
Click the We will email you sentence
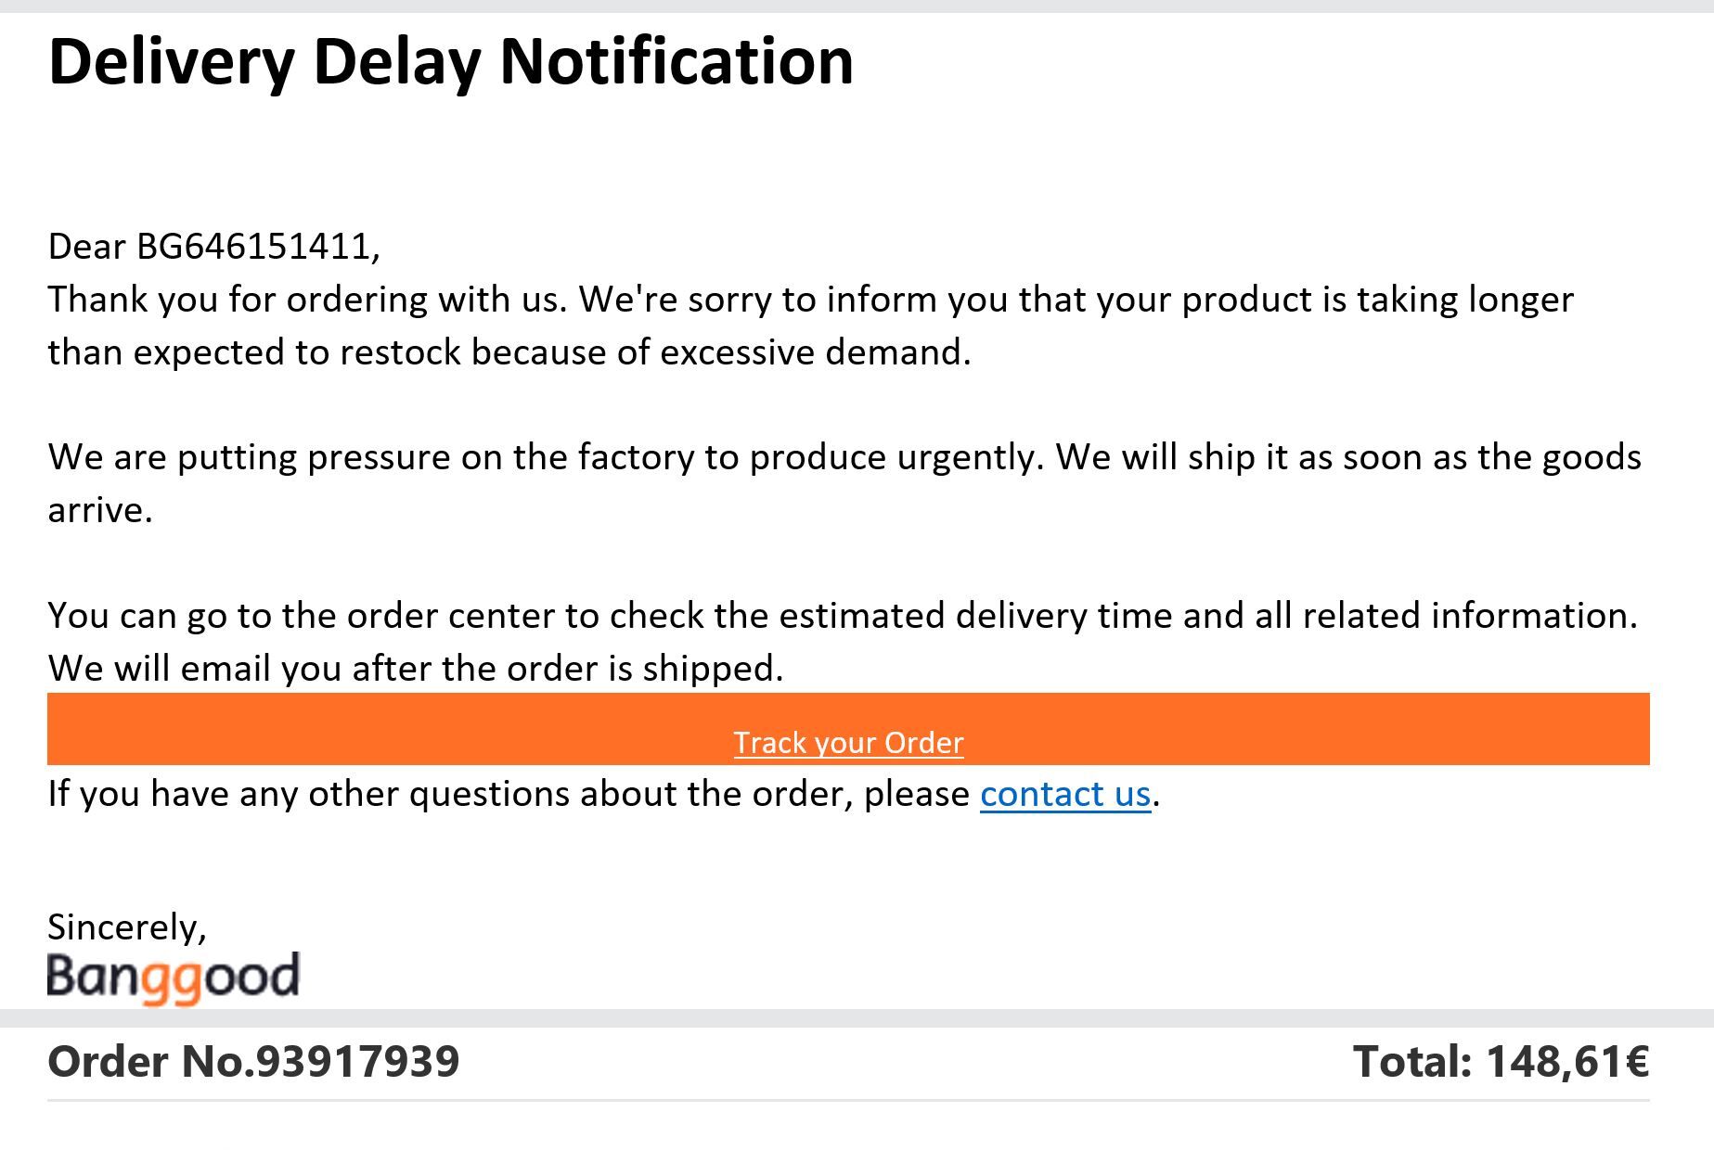pos(416,669)
